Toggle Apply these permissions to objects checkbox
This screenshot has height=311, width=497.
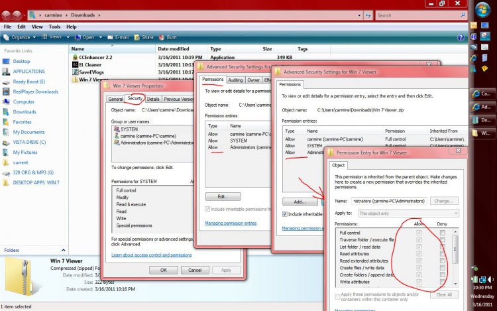click(337, 297)
